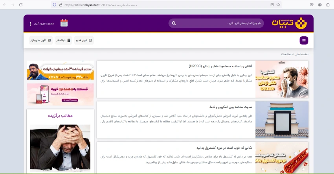Open the Pocket save icon in toolbar
This screenshot has height=174, width=334.
pos(312,5)
